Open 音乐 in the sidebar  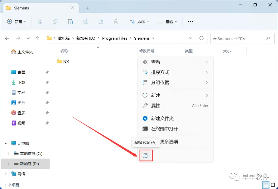coord(18,113)
